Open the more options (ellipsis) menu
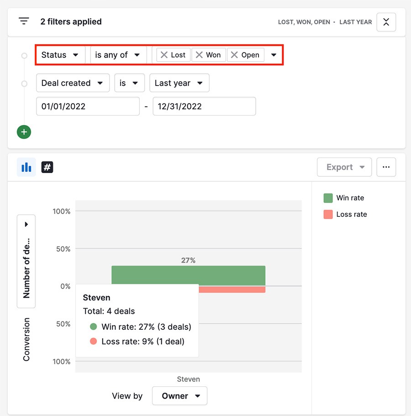The image size is (411, 416). pos(386,167)
